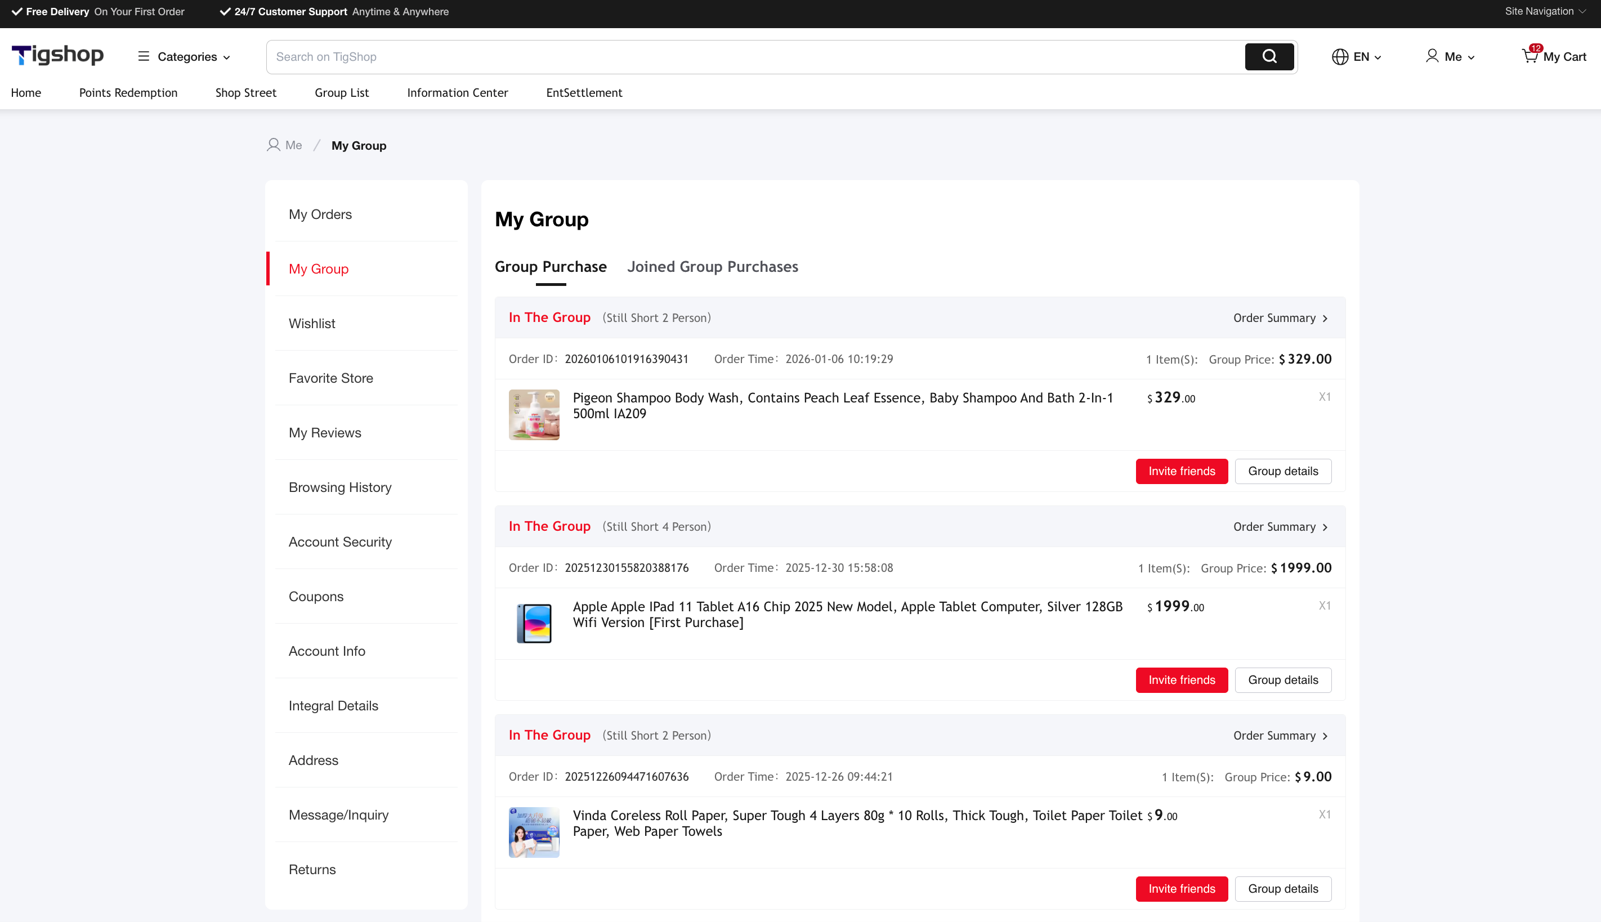Open the shopping cart icon
The width and height of the screenshot is (1601, 922).
(1530, 56)
